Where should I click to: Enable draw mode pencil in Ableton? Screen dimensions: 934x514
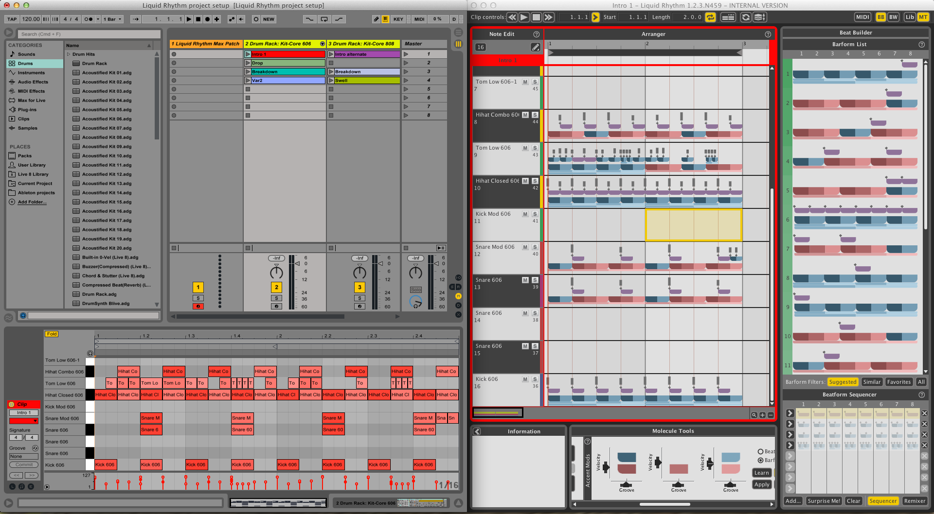click(376, 19)
